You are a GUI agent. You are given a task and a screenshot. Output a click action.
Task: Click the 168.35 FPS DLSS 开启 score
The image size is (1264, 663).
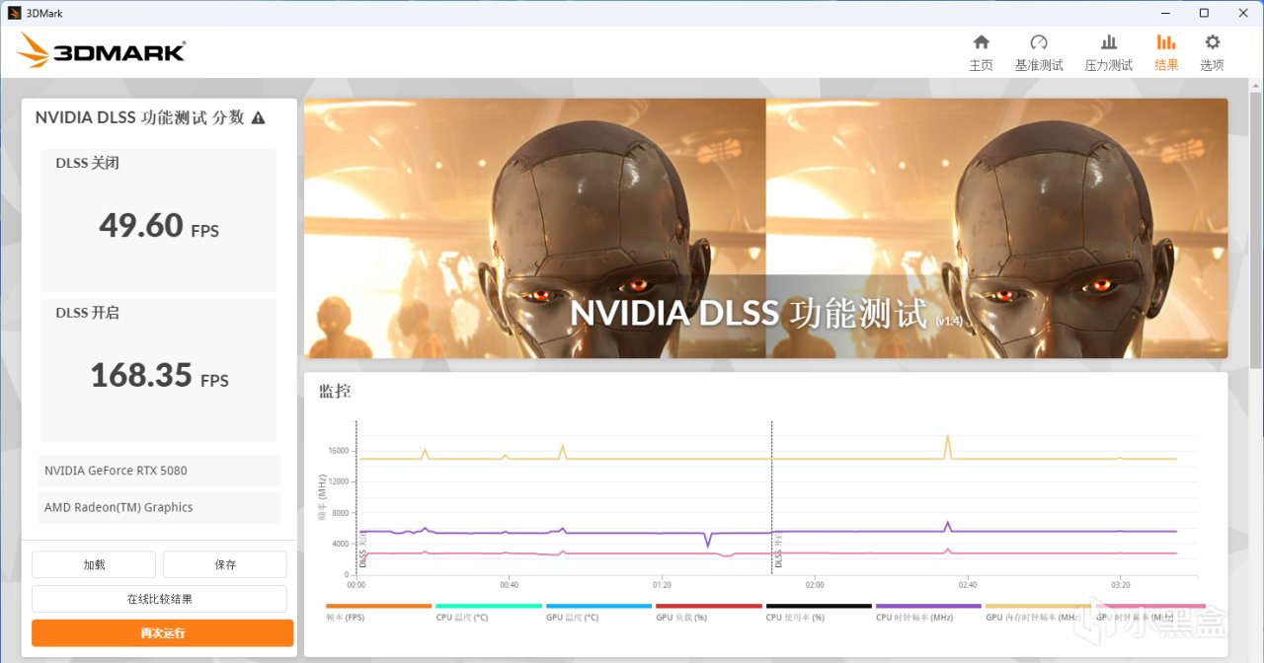[x=159, y=376]
